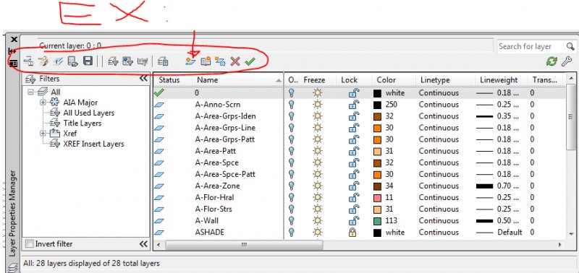
Task: Click the New Property Filter icon
Action: click(x=113, y=61)
